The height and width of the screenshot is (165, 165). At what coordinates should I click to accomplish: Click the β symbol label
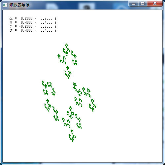(x=11, y=22)
